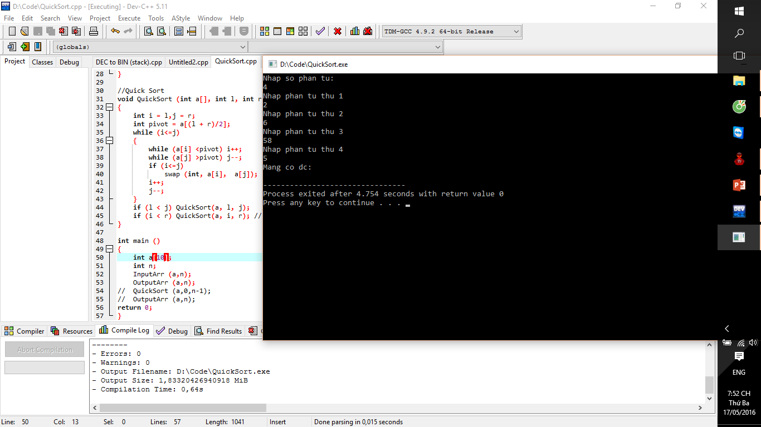Click the Rebuild All four-squares icon
The width and height of the screenshot is (761, 427).
point(303,31)
